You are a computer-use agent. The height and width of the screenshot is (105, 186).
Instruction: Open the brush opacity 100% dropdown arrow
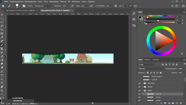coord(68,6)
